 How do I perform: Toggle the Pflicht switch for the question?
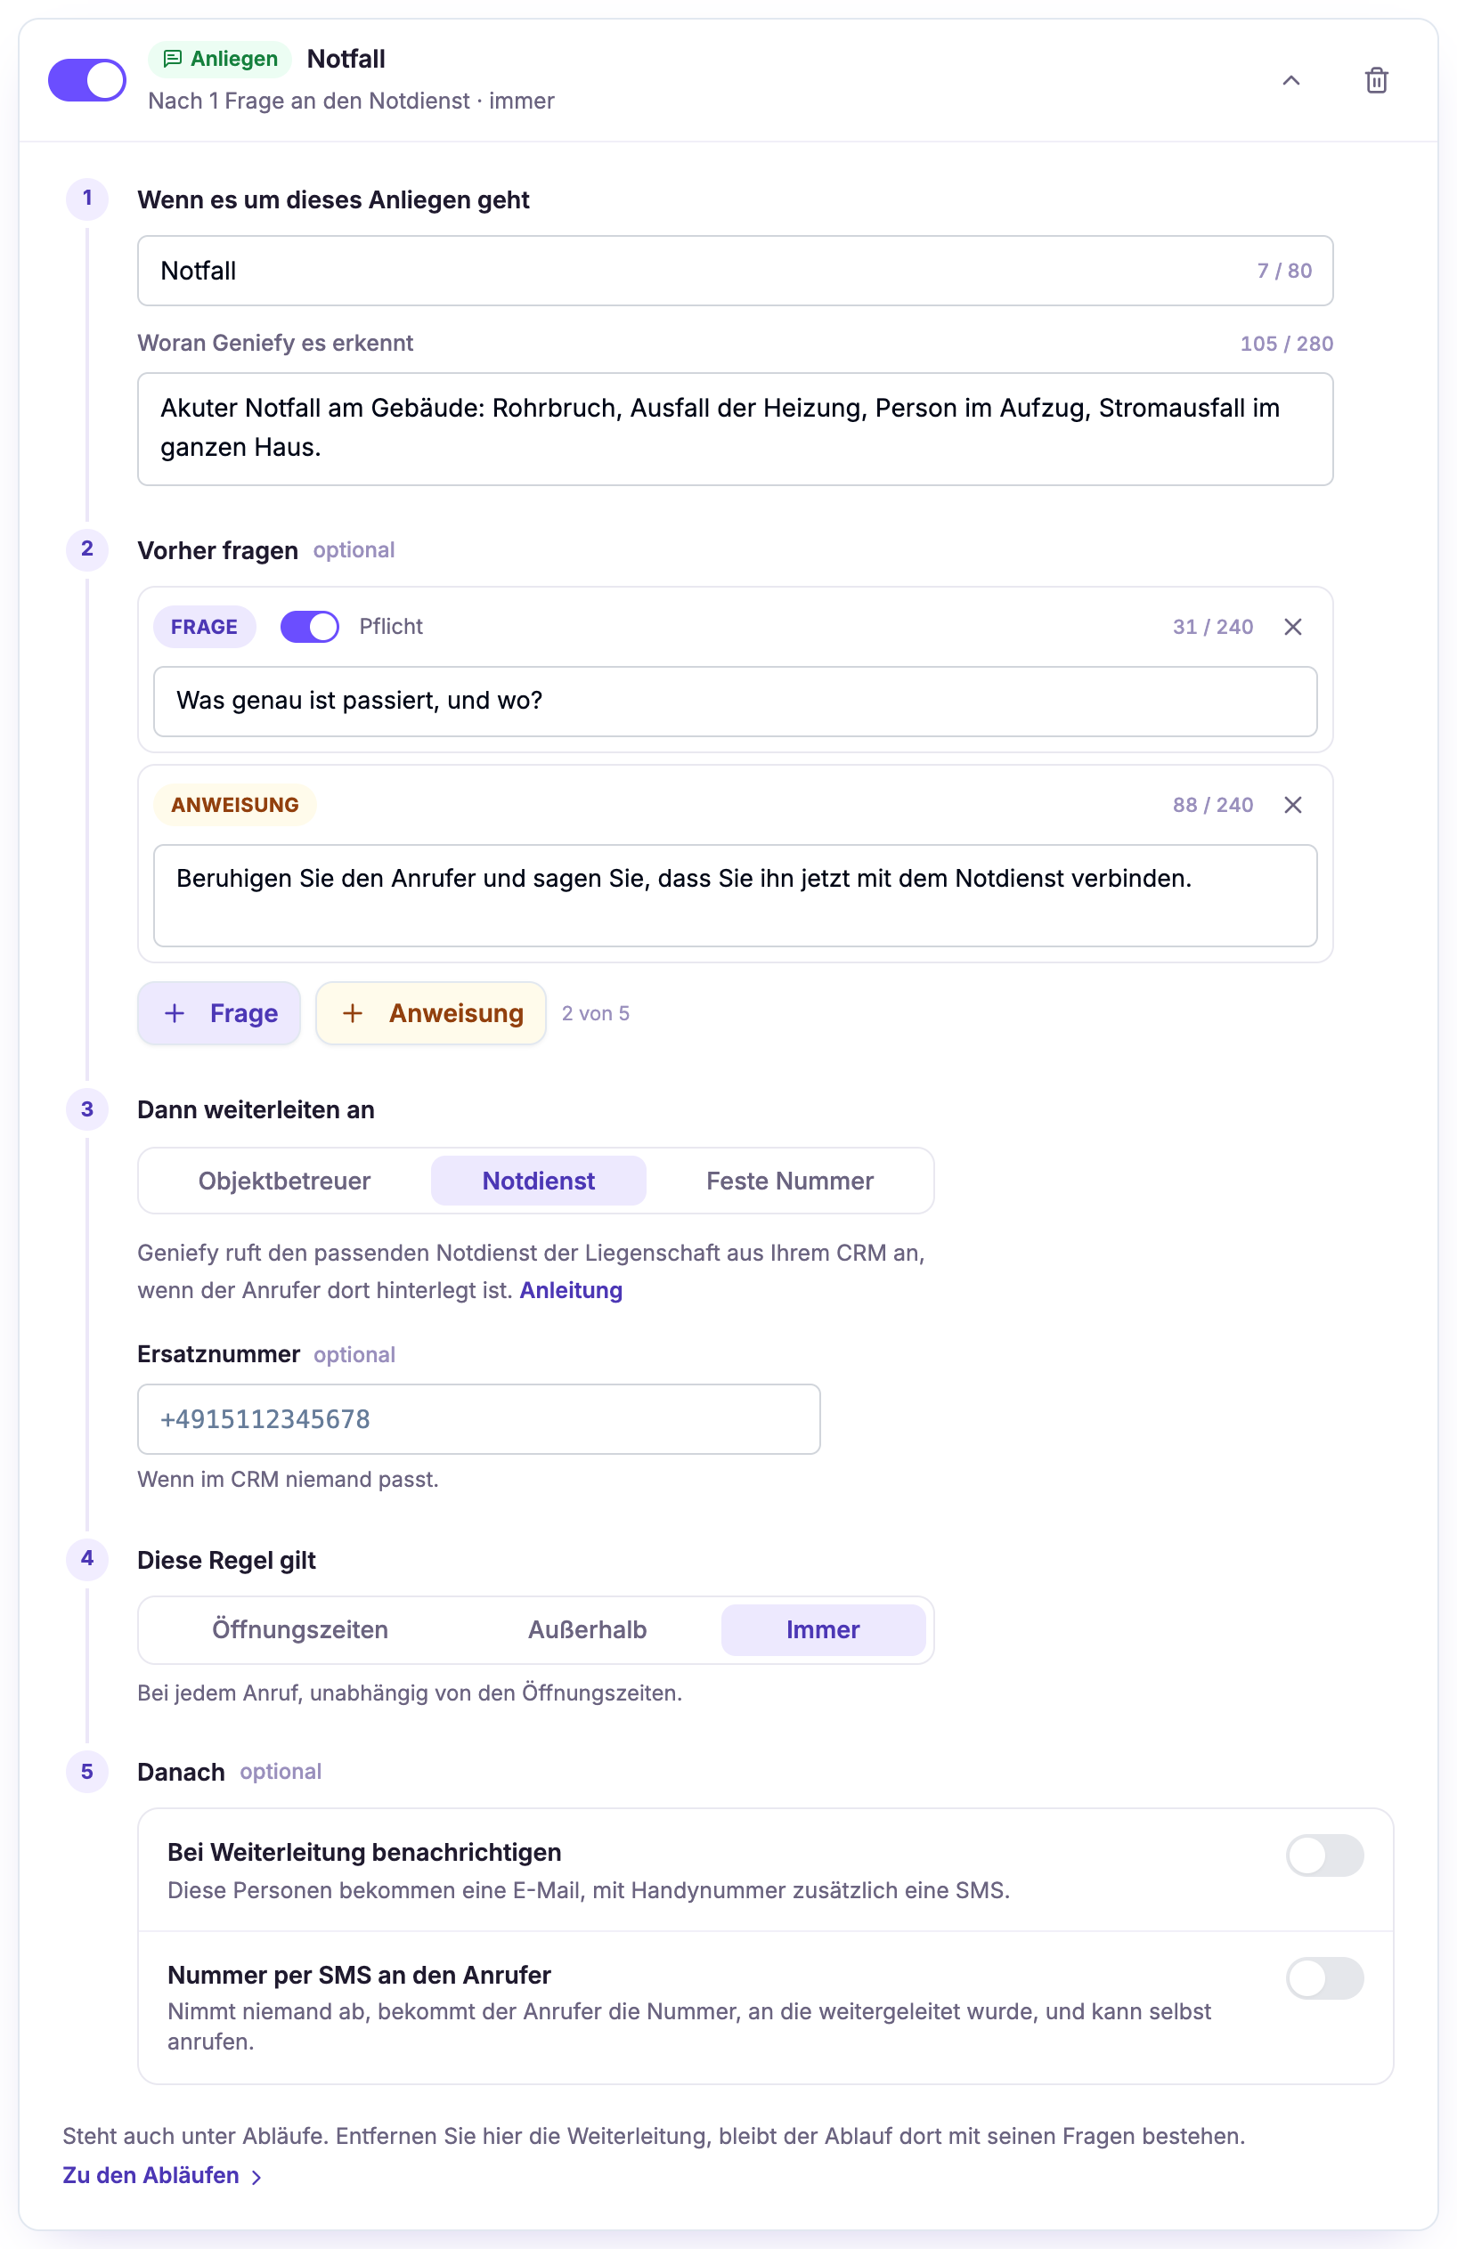pyautogui.click(x=309, y=627)
